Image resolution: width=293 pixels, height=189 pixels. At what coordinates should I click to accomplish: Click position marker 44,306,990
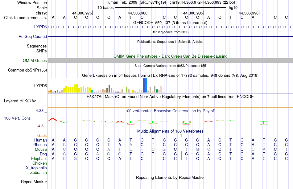(x=249, y=13)
